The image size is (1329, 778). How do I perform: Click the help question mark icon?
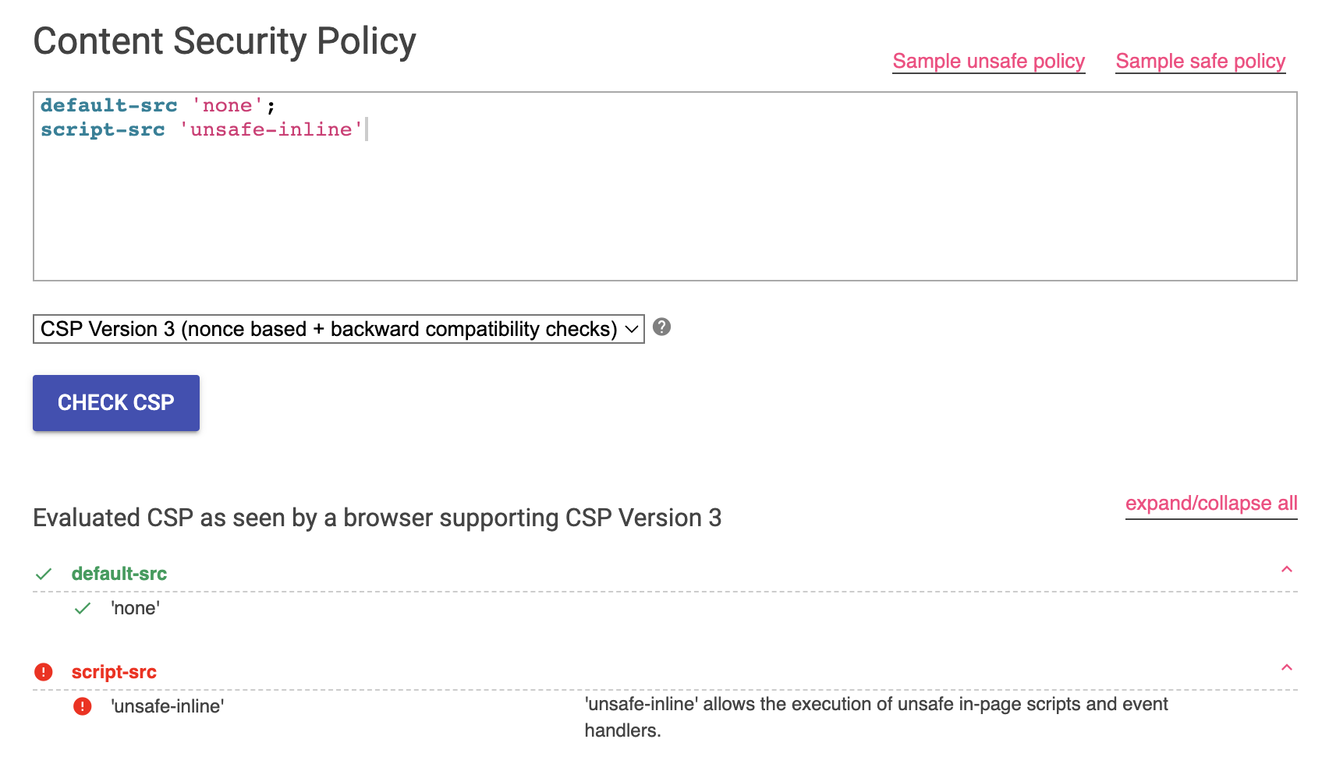click(x=661, y=327)
